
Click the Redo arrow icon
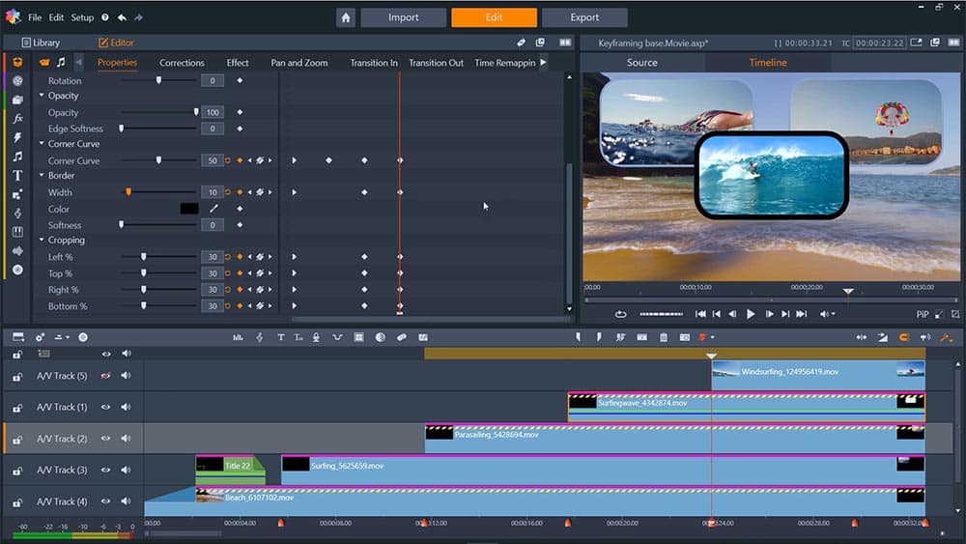click(x=138, y=17)
